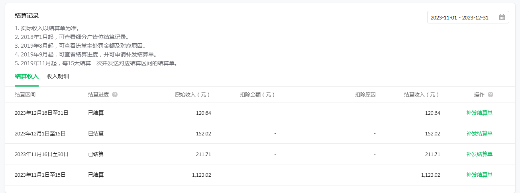
Task: Click the 原始收入（元） column header
Action: pyautogui.click(x=193, y=95)
